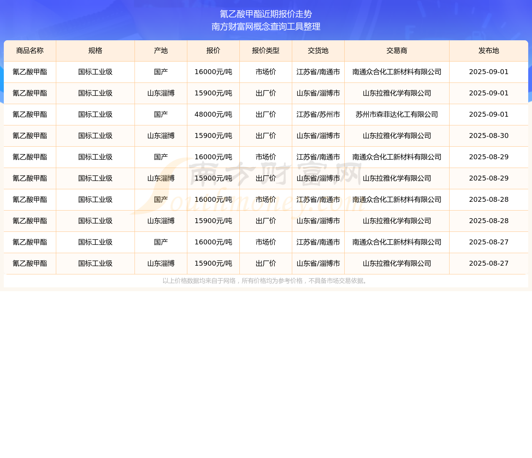Click 山东淄博 origin in the 2025-08-30 row

point(161,136)
